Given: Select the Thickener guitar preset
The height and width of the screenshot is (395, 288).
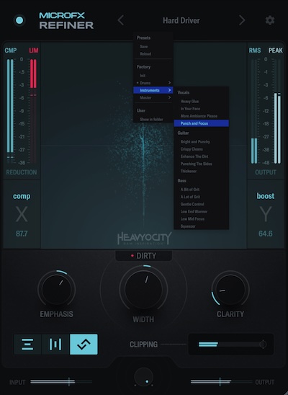Looking at the screenshot, I should tap(202, 171).
